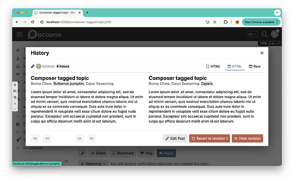Open All categories in sidebar

coord(33,148)
